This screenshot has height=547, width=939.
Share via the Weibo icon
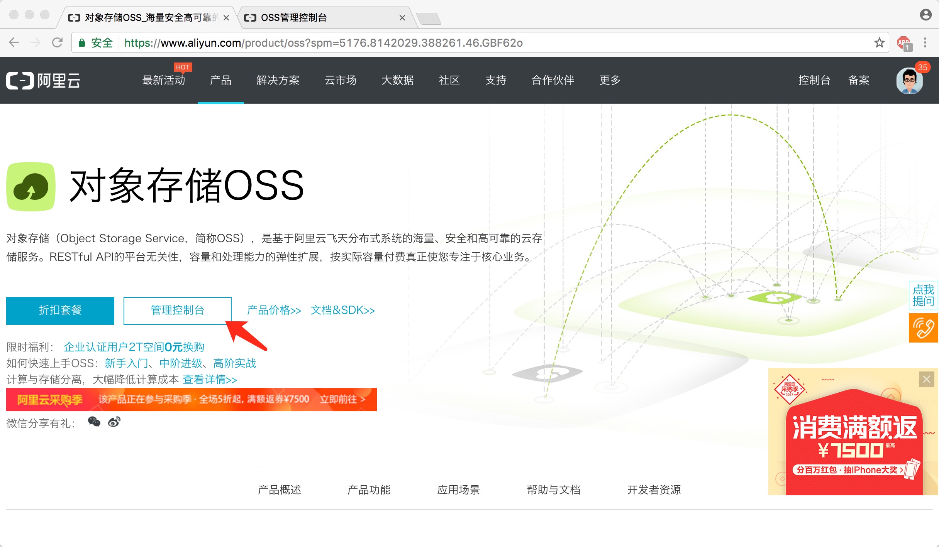pyautogui.click(x=114, y=422)
